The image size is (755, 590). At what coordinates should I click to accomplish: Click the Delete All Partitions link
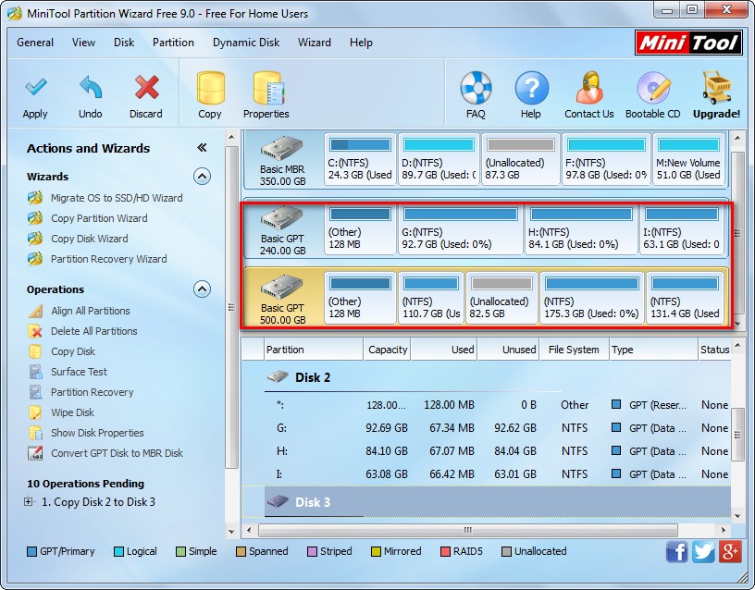coord(94,331)
